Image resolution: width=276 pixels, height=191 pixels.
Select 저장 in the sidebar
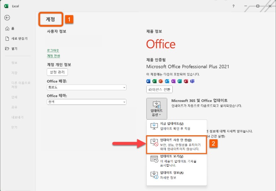tap(14, 73)
